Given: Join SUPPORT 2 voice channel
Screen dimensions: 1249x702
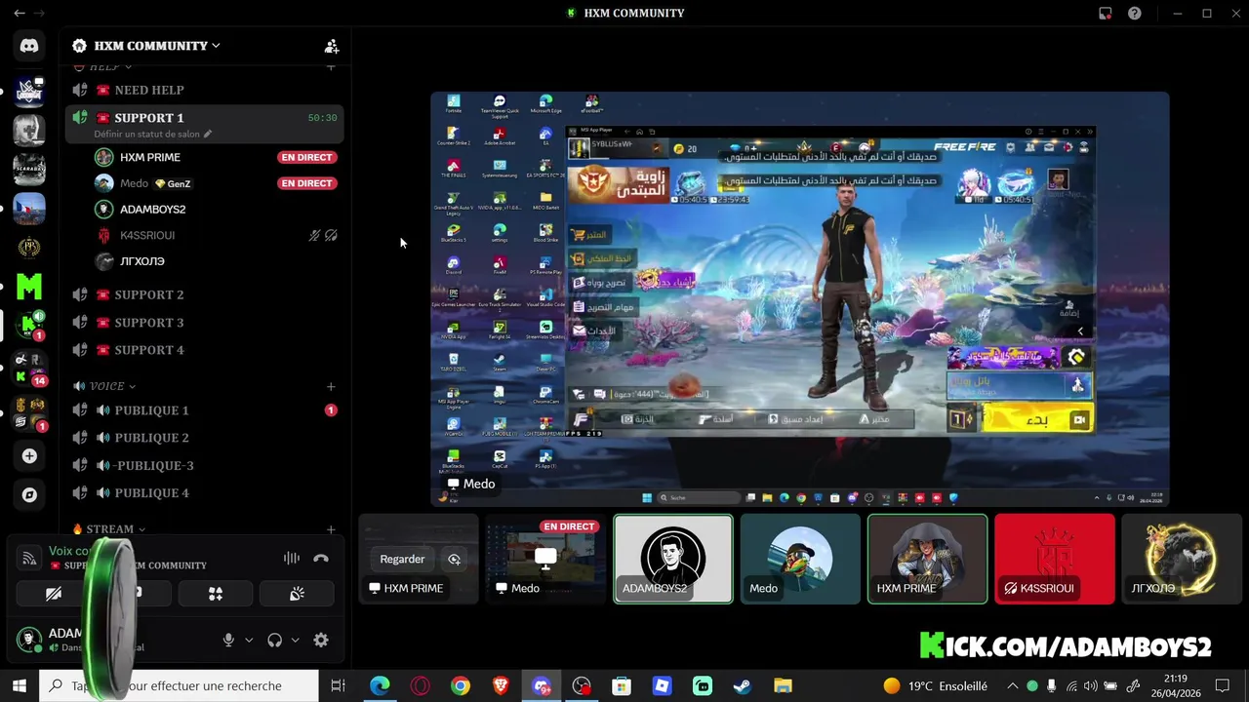Looking at the screenshot, I should tap(205, 294).
